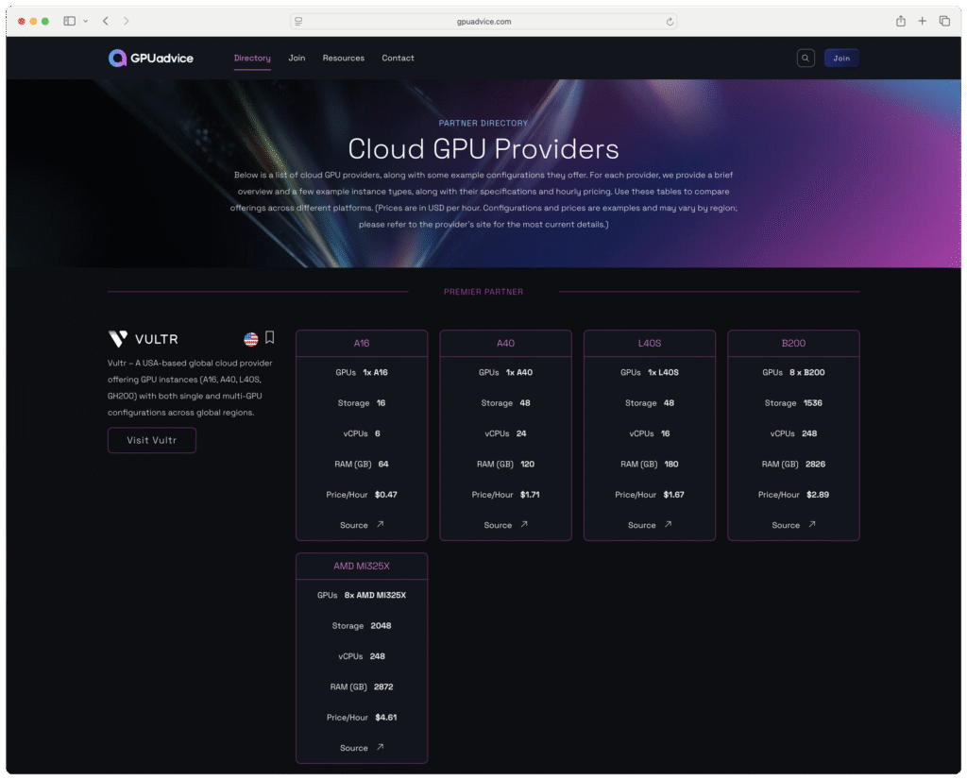Reload the page from the address bar
The height and width of the screenshot is (780, 967).
tap(670, 22)
